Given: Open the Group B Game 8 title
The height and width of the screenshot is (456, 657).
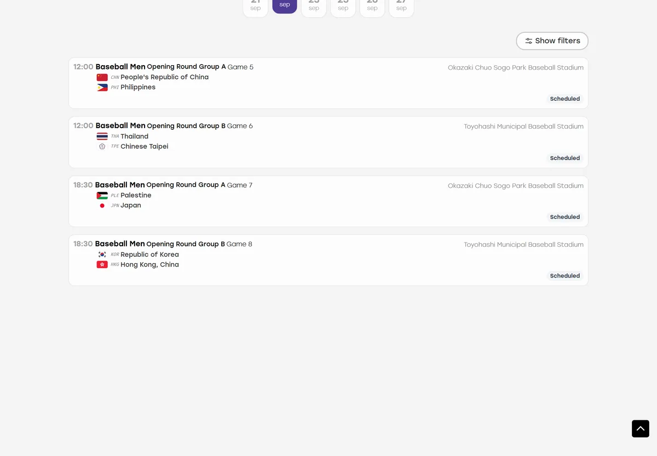Looking at the screenshot, I should (174, 244).
